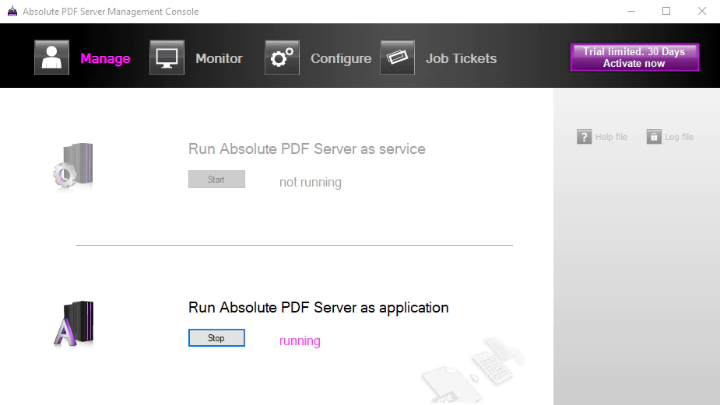Go to the Job Tickets tab label
This screenshot has height=405, width=720.
[x=461, y=58]
